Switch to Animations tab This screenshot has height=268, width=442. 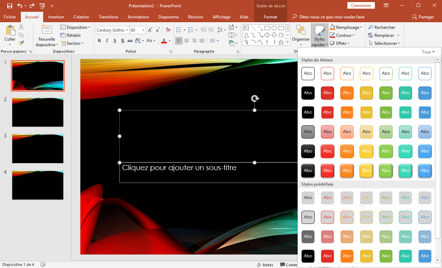(x=138, y=17)
